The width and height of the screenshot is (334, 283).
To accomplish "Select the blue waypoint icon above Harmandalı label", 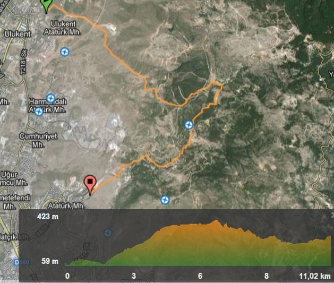I will click(50, 98).
